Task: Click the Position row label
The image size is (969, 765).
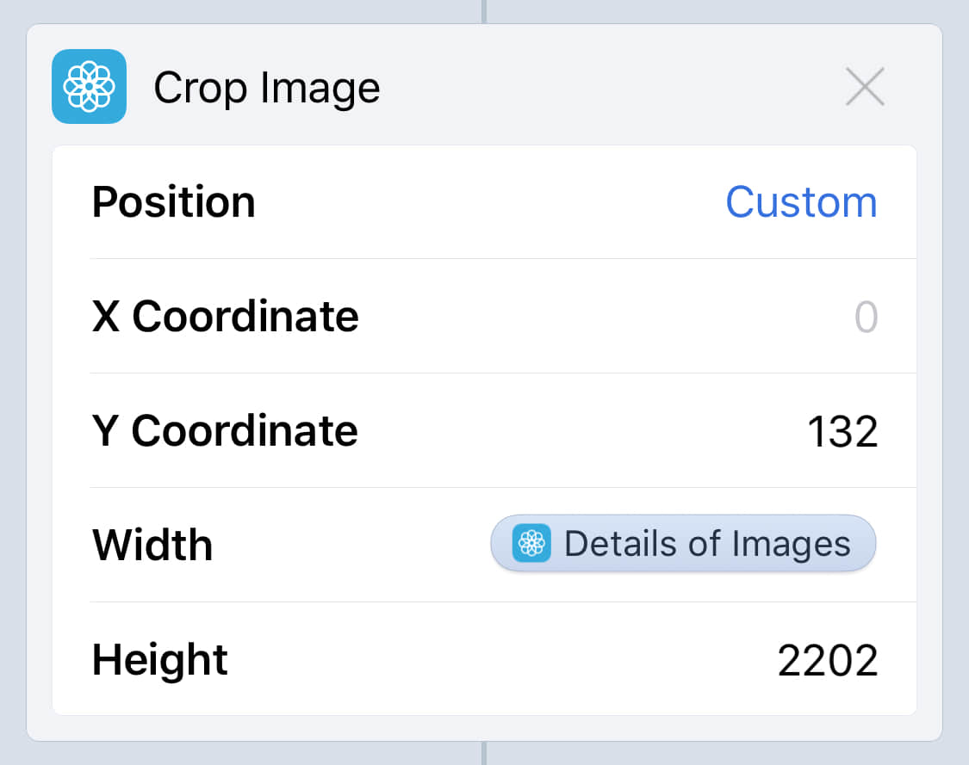Action: (173, 202)
